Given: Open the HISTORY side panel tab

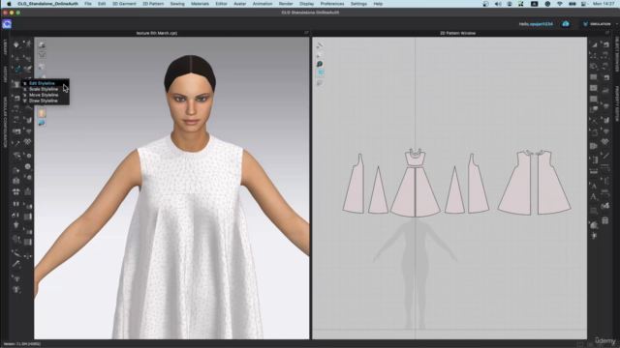Looking at the screenshot, I should (x=5, y=74).
